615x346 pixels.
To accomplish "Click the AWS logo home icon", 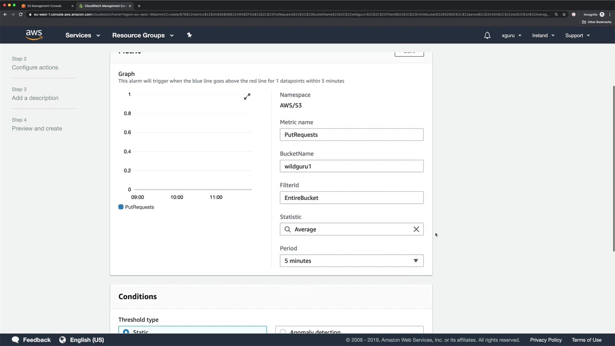I will pyautogui.click(x=34, y=35).
